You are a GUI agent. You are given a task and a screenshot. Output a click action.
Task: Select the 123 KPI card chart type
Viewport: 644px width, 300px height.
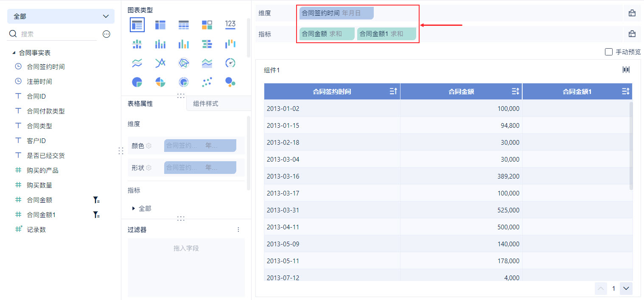point(230,25)
